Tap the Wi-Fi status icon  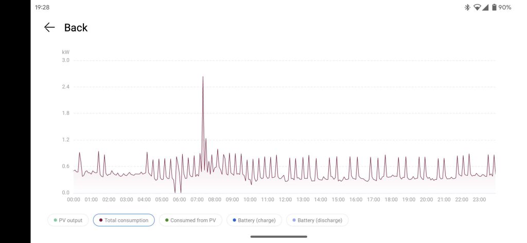(x=477, y=7)
